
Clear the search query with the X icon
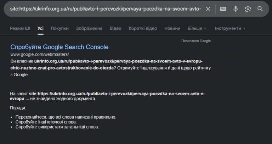(x=208, y=9)
